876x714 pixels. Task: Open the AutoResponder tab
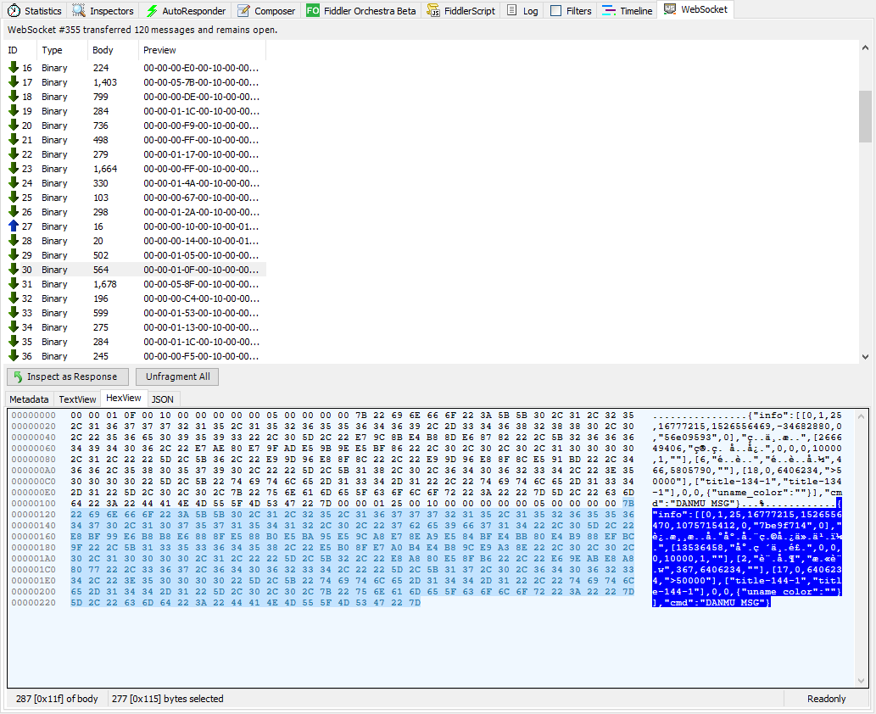[186, 11]
